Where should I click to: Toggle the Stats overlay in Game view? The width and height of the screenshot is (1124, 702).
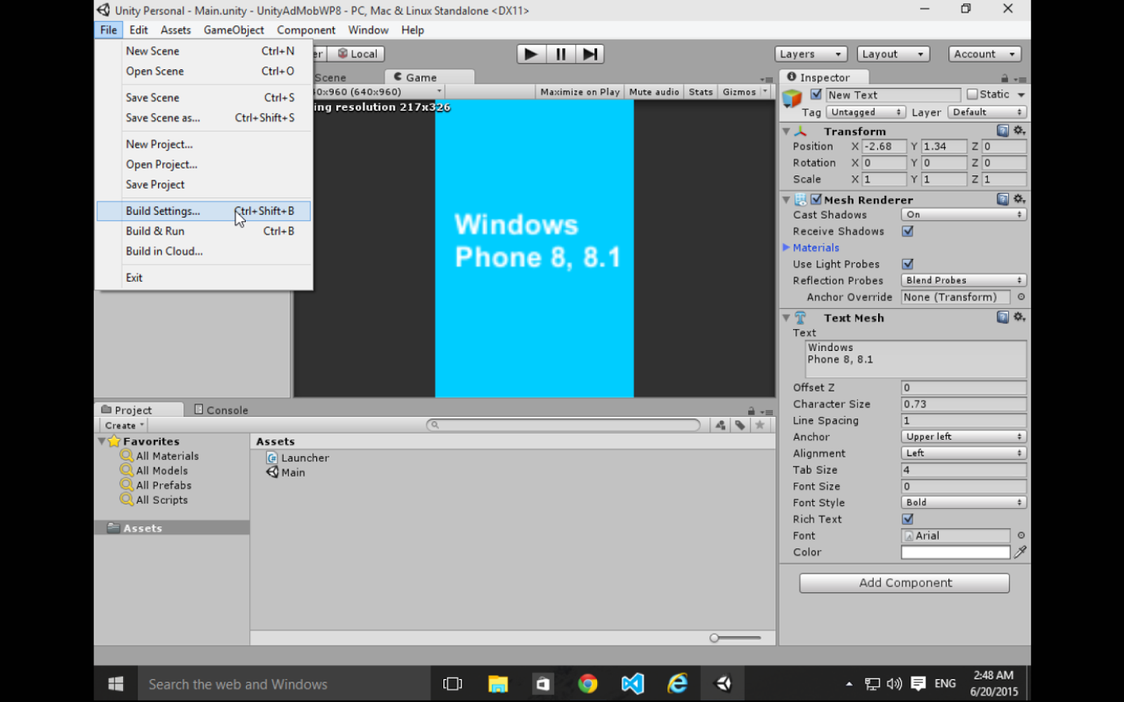click(700, 92)
